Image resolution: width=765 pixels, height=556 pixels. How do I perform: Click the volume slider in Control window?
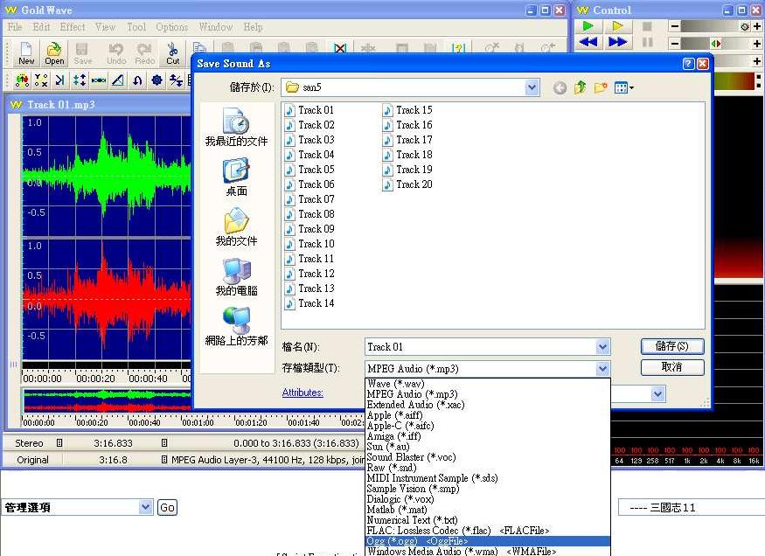tap(708, 26)
